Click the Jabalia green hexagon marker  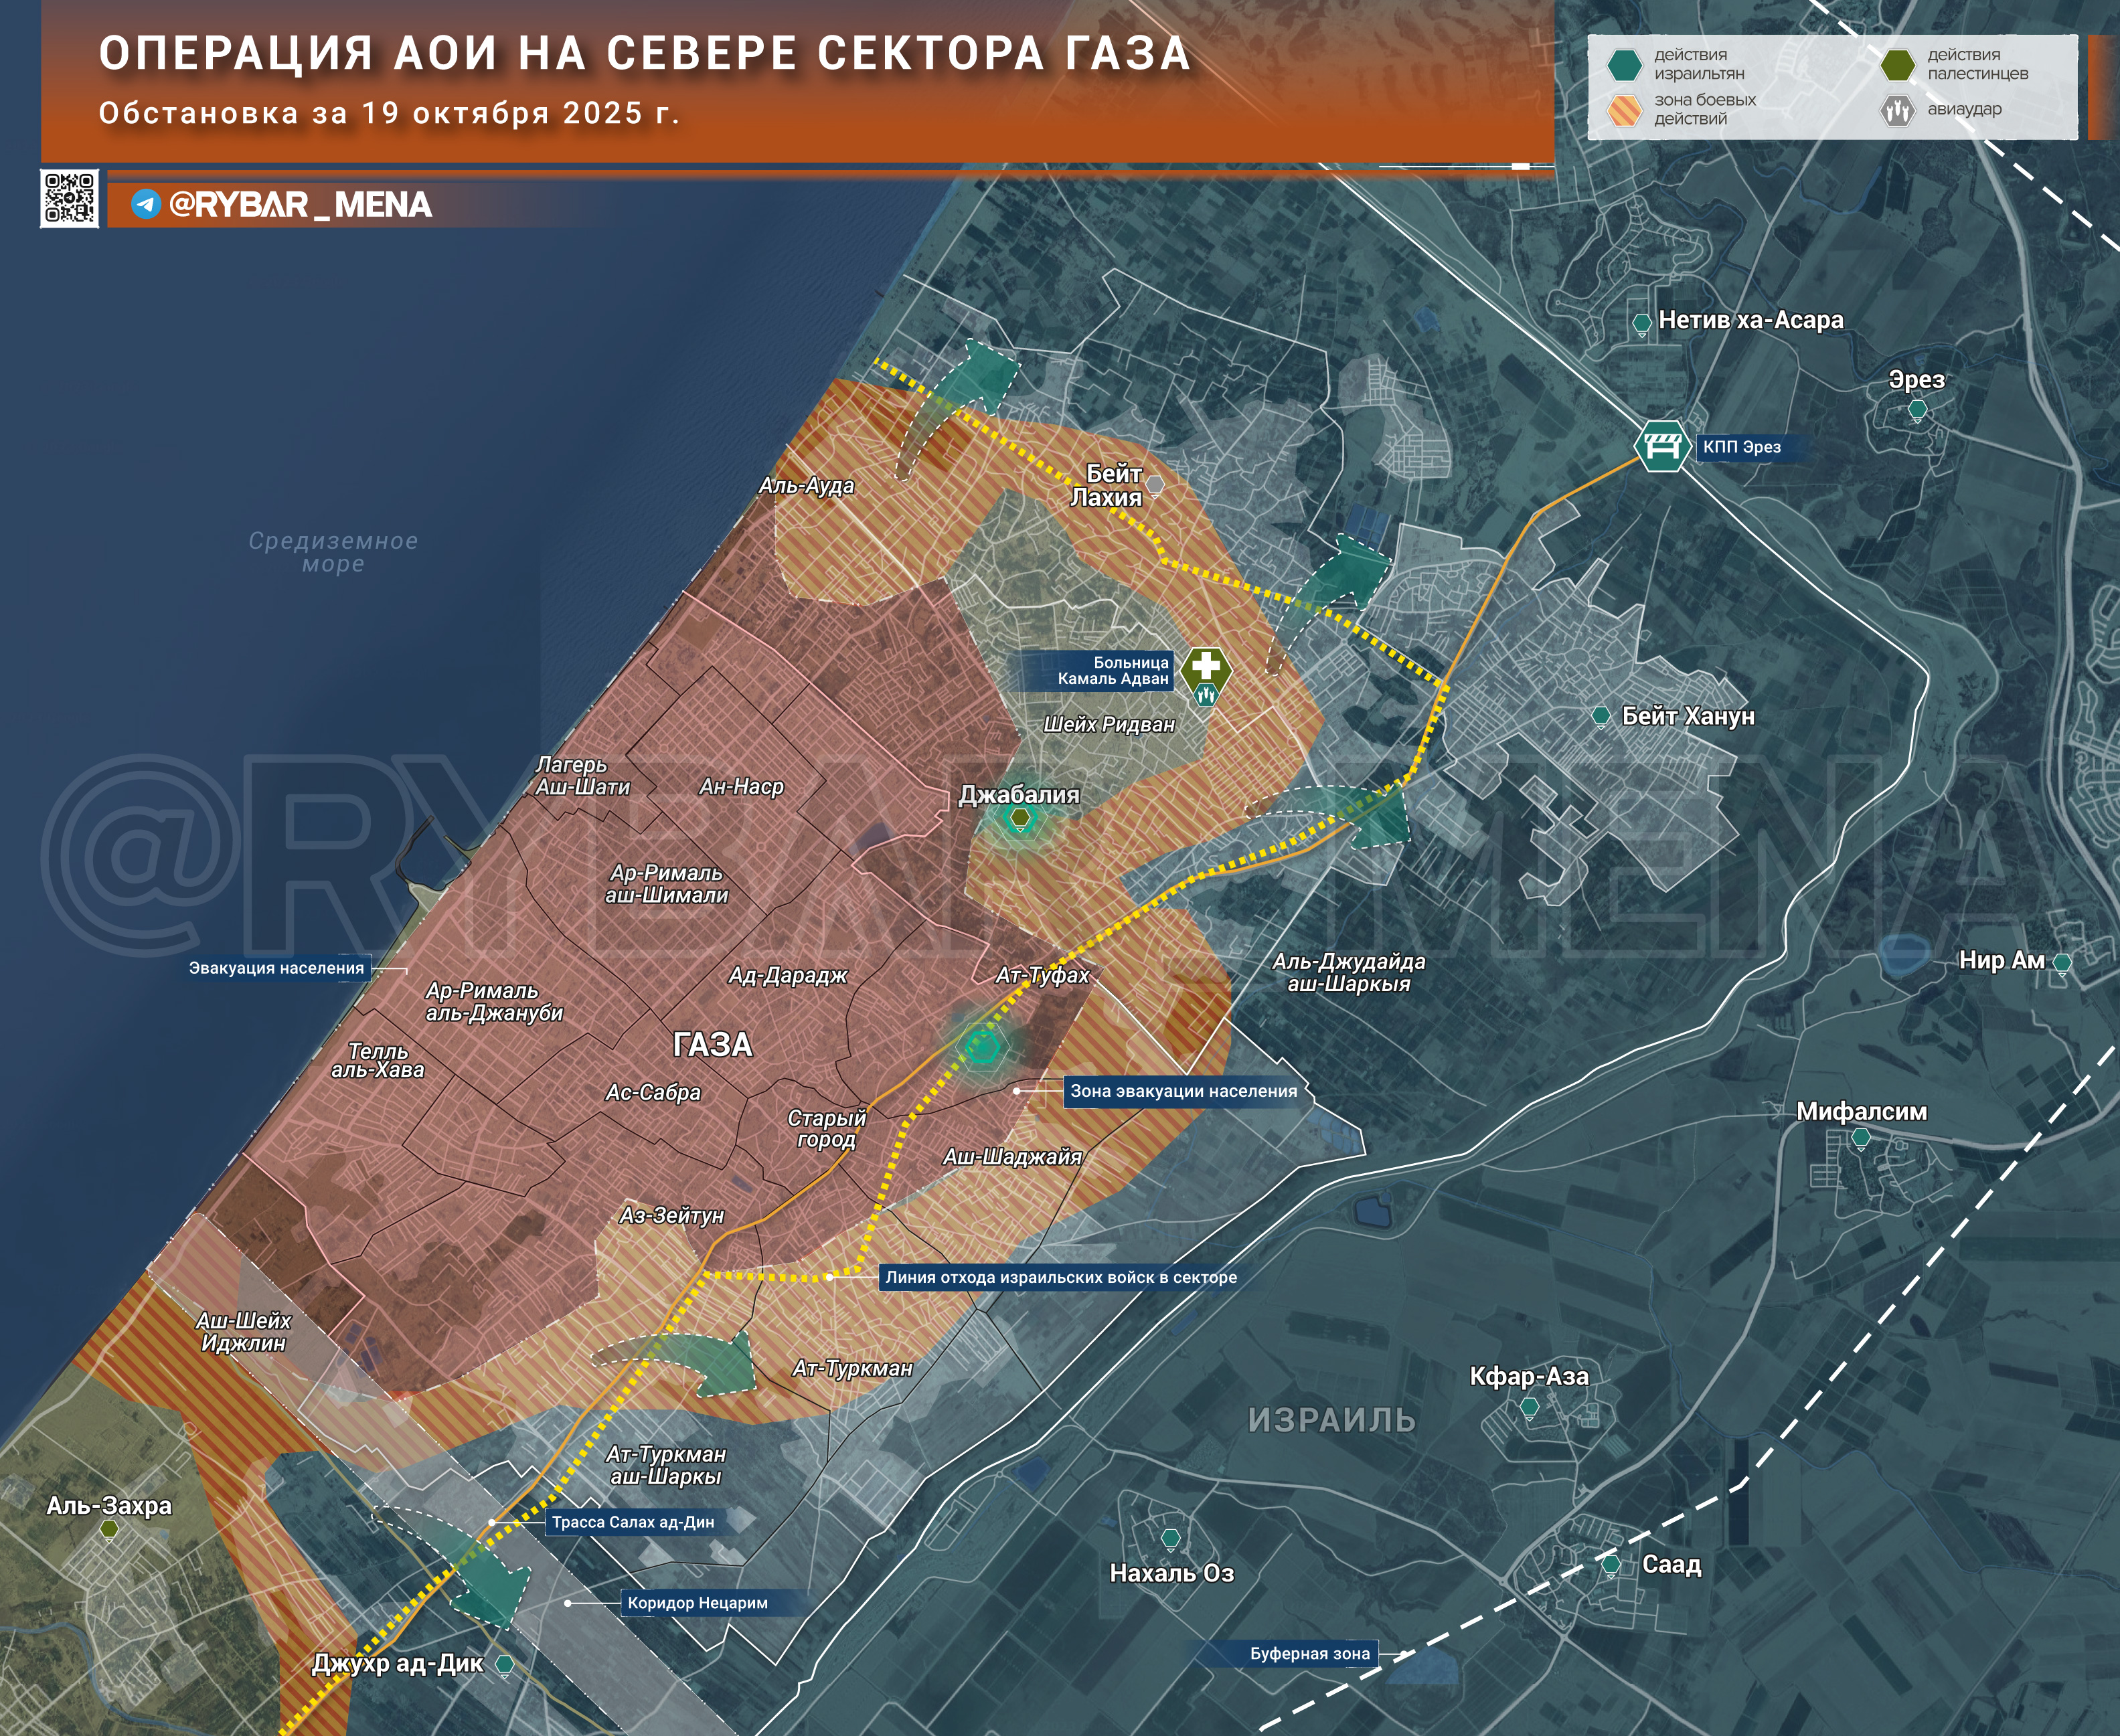click(x=1020, y=818)
